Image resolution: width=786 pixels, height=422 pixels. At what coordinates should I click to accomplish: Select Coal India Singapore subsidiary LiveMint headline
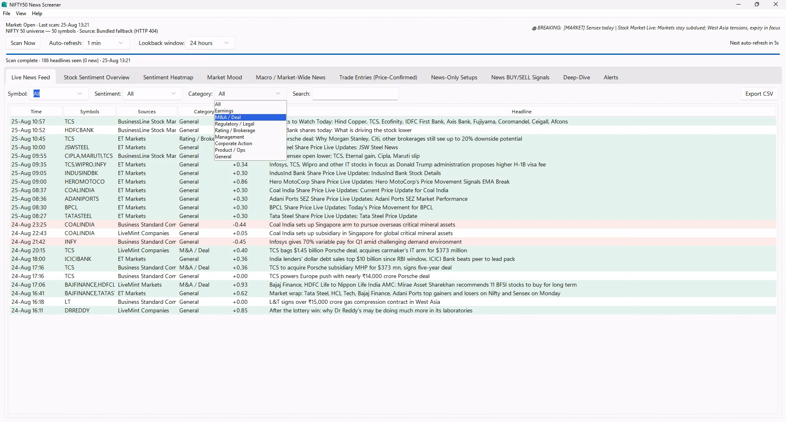(x=361, y=233)
